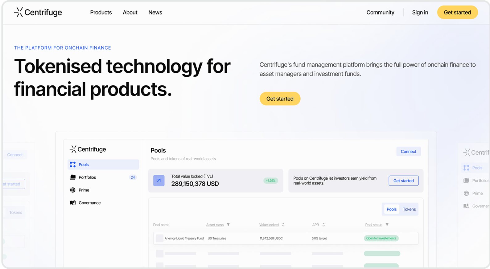
Task: Click the Get started button in the header
Action: 457,12
